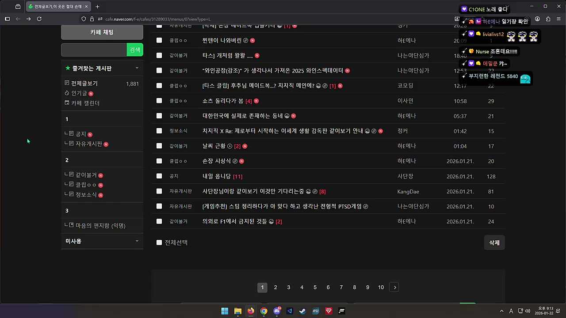Click the cafe search input field
Viewport: 566px width, 318px height.
tap(94, 49)
